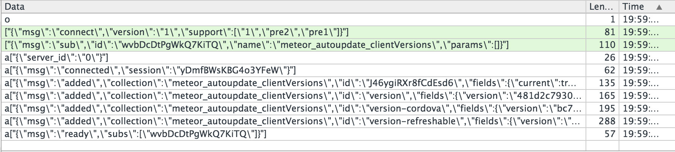Sort frames by the Data column header

coord(293,7)
